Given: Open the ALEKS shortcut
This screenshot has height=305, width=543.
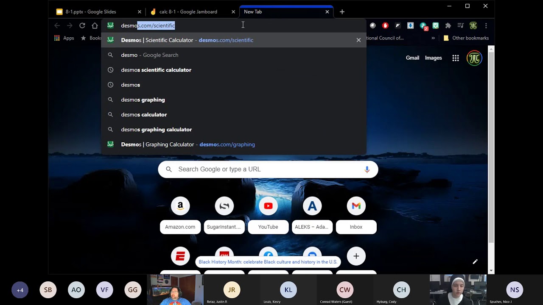Looking at the screenshot, I should 312,216.
